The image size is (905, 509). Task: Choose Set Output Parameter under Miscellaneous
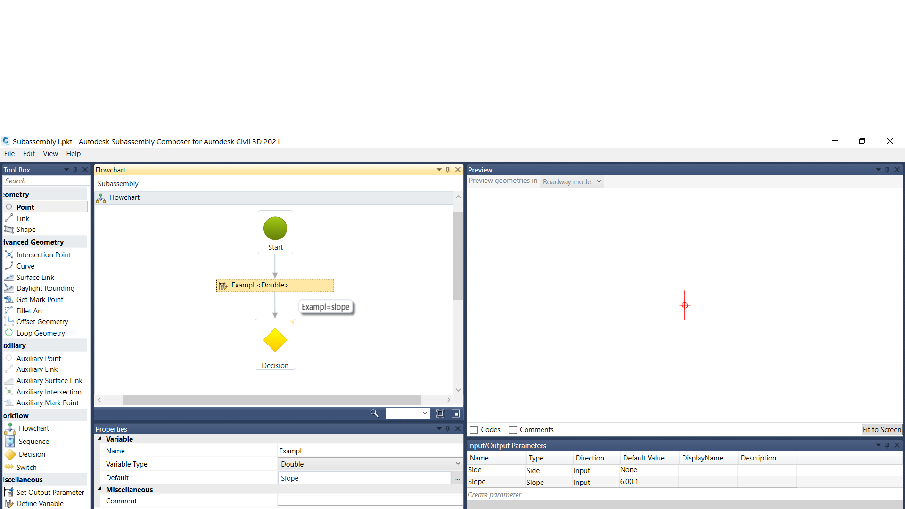50,492
